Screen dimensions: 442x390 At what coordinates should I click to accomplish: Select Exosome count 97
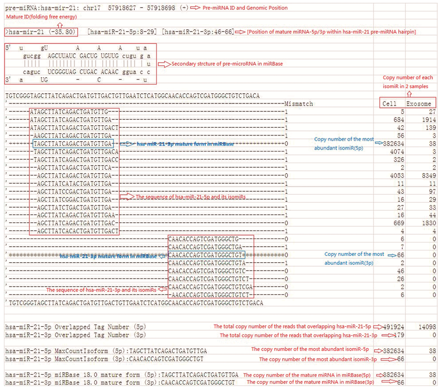(433, 191)
